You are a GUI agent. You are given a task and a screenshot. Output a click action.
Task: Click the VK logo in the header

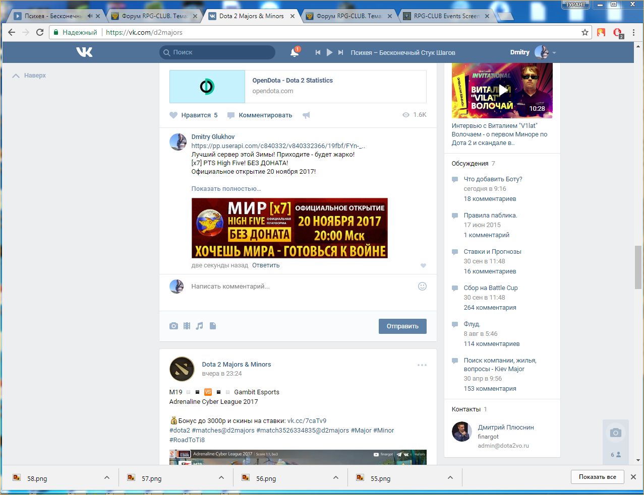(84, 52)
